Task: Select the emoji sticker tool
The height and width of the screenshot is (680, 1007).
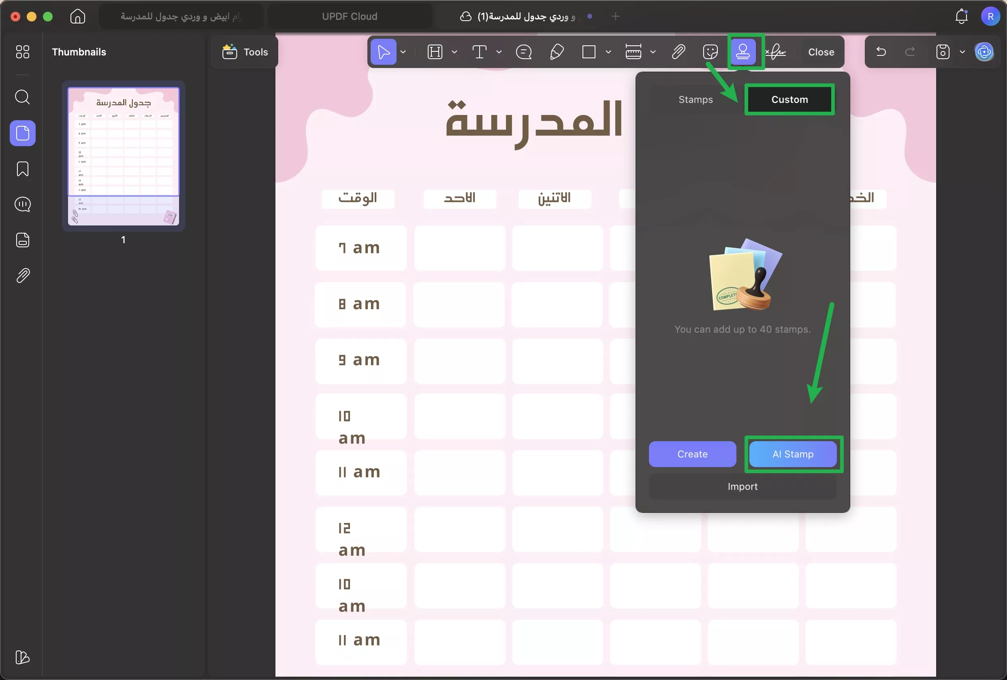Action: click(710, 52)
